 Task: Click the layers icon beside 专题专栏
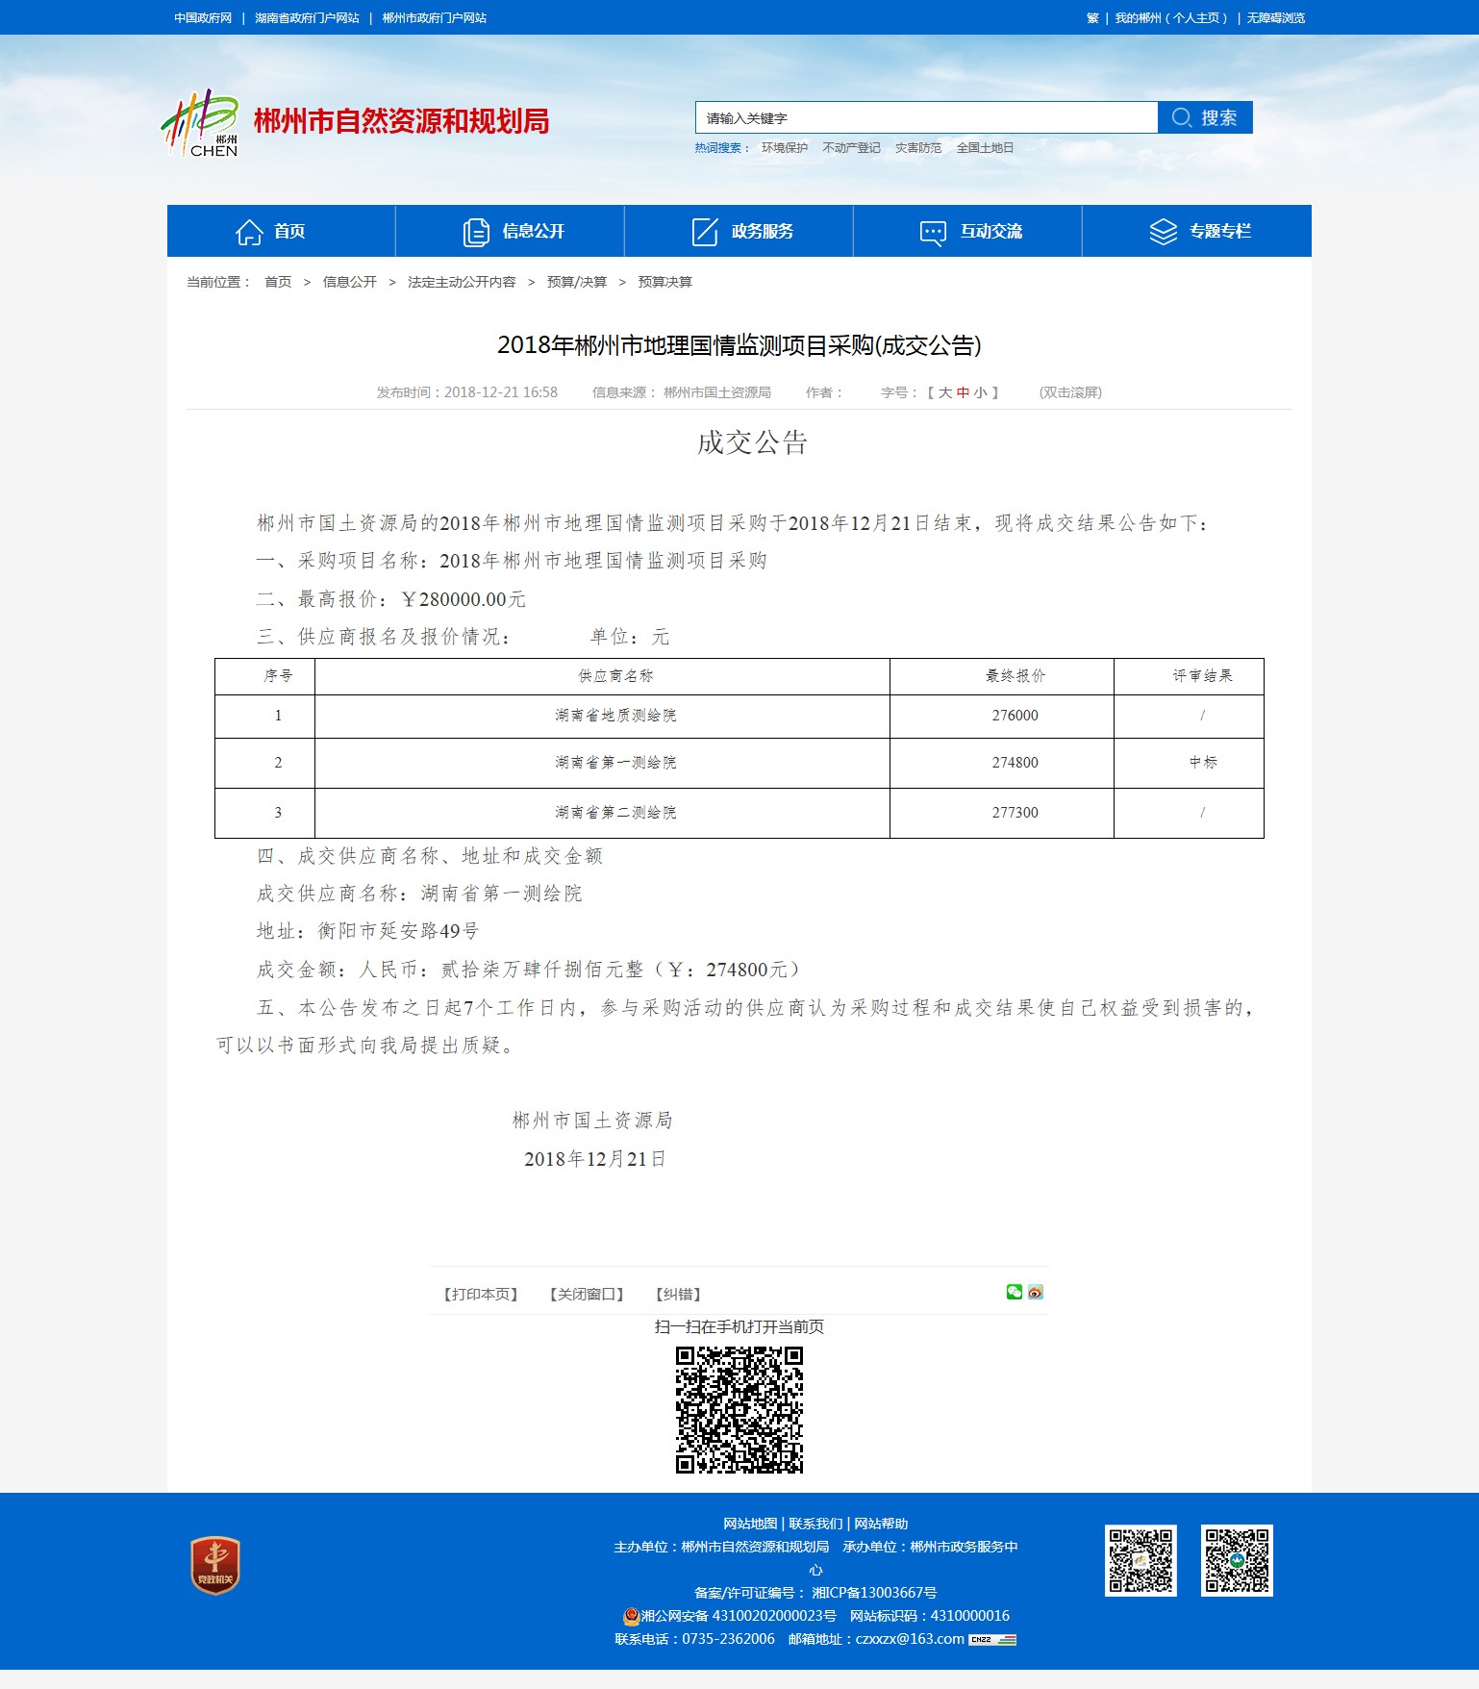pos(1163,232)
